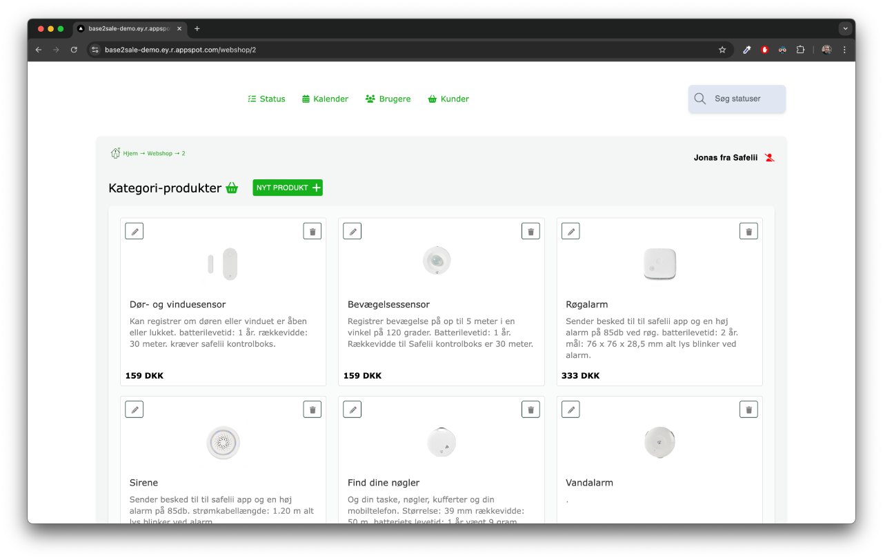This screenshot has height=560, width=883.
Task: Navigate to Kunder
Action: pyautogui.click(x=448, y=99)
